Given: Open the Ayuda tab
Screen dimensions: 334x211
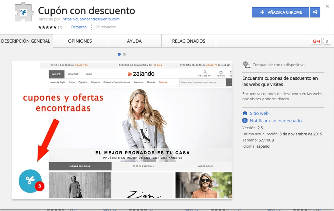Looking at the screenshot, I should [x=134, y=41].
